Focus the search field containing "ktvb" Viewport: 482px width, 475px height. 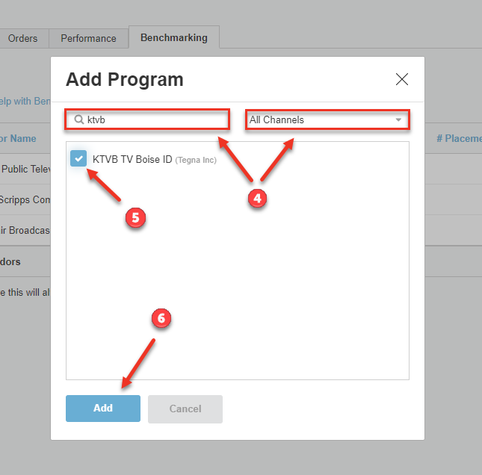coord(153,119)
